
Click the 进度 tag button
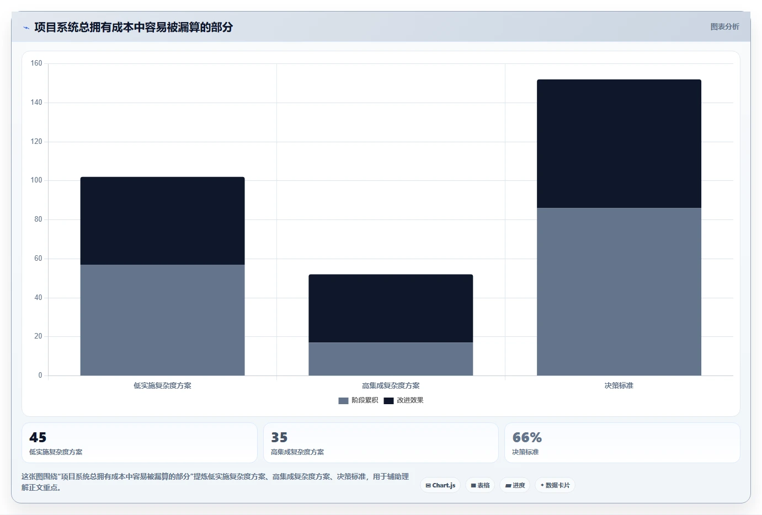(515, 485)
